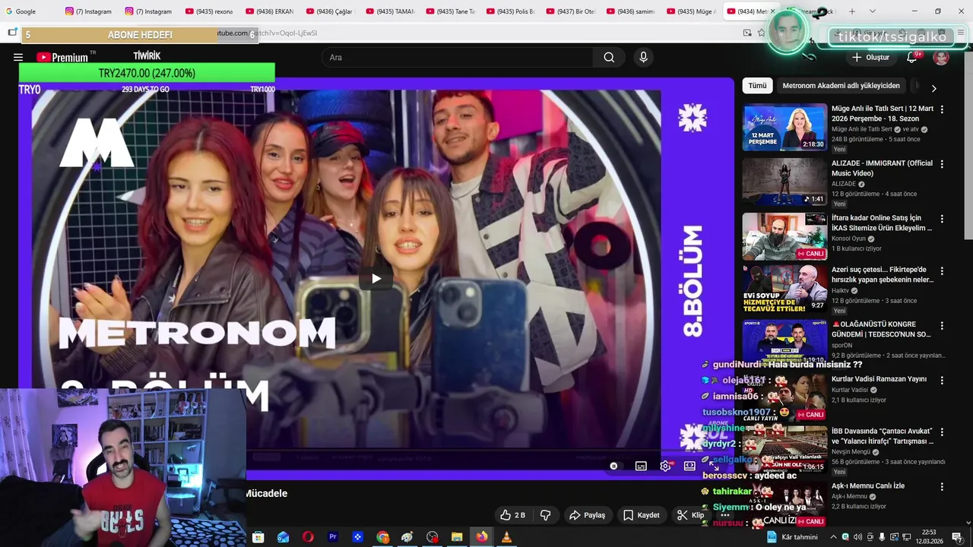The width and height of the screenshot is (973, 547).
Task: Select Metronom Akademi adlı yükleyiciden chip
Action: click(x=841, y=86)
